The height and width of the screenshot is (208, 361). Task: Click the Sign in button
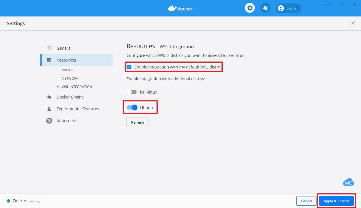(x=289, y=8)
